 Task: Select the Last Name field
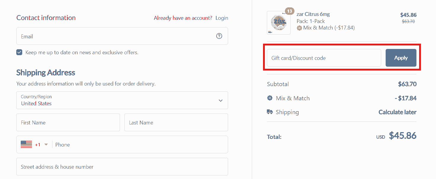pos(176,122)
